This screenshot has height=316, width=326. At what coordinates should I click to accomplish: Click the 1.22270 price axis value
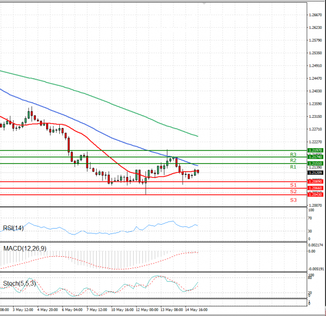(x=315, y=142)
